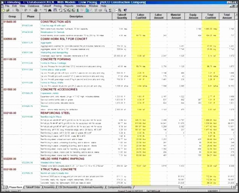The width and height of the screenshot is (239, 193).
Task: Select the WELDD WIRE FABRIC RINFRCNG title
Action: coord(62,159)
